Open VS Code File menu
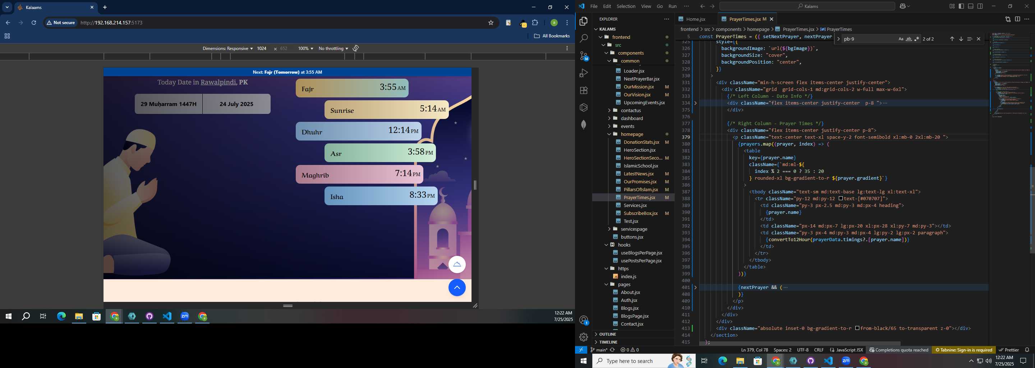Screen dimensions: 1035x368 (594, 6)
